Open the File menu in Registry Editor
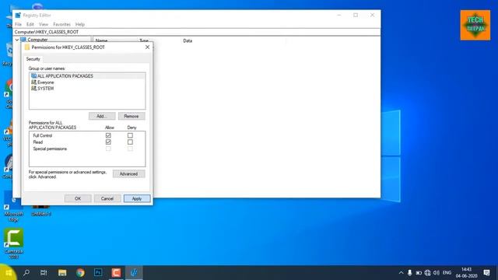The height and width of the screenshot is (280, 498). 19,24
